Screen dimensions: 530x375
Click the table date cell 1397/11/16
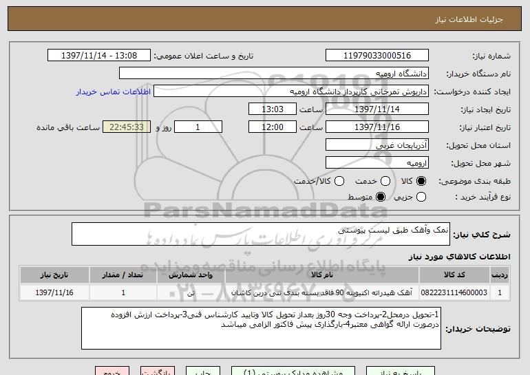pyautogui.click(x=54, y=292)
